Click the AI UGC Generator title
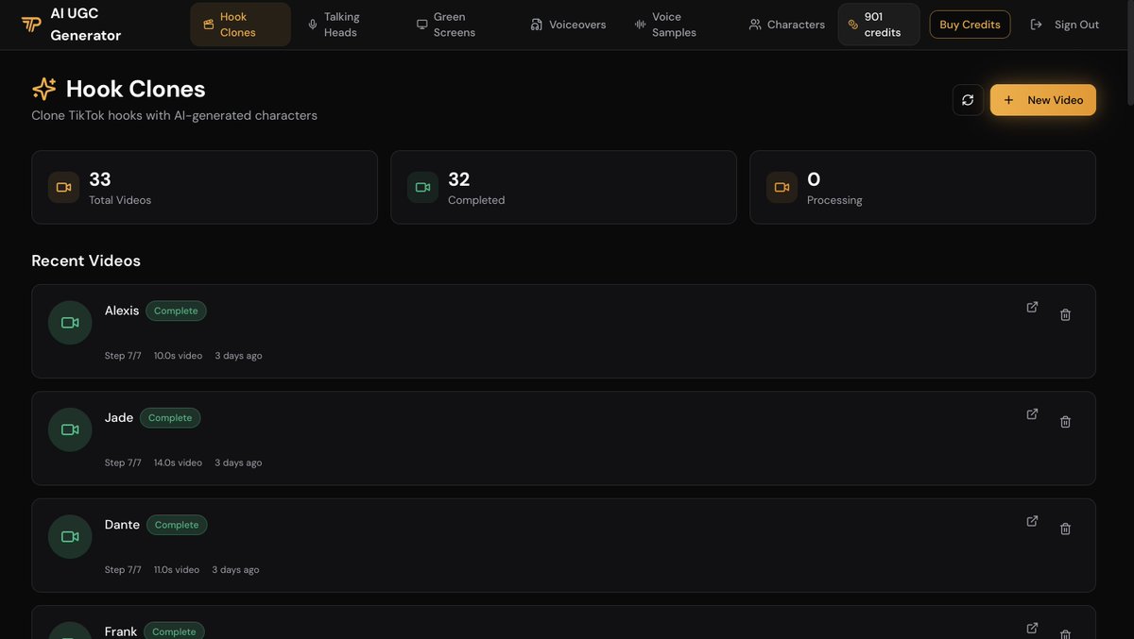Viewport: 1134px width, 639px height. click(x=86, y=25)
